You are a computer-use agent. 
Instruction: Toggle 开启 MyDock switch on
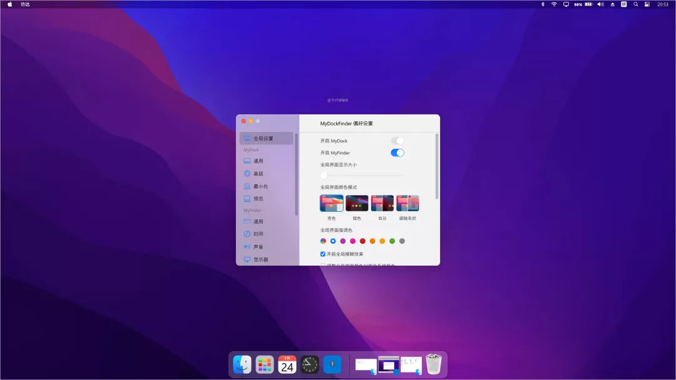pyautogui.click(x=398, y=140)
